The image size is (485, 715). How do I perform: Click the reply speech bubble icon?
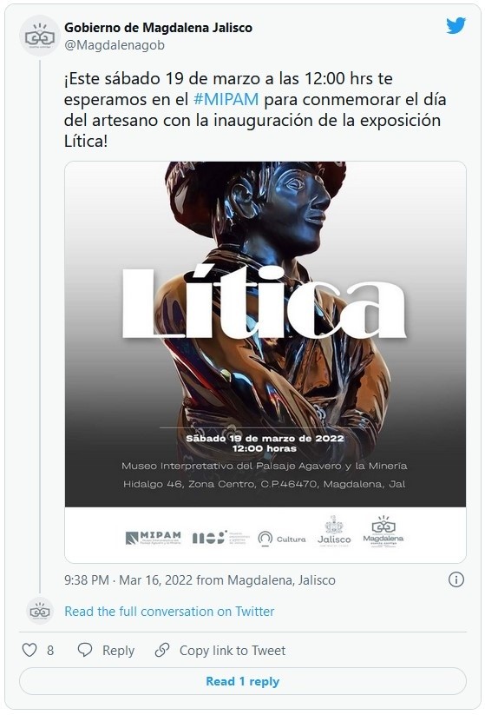click(x=85, y=650)
